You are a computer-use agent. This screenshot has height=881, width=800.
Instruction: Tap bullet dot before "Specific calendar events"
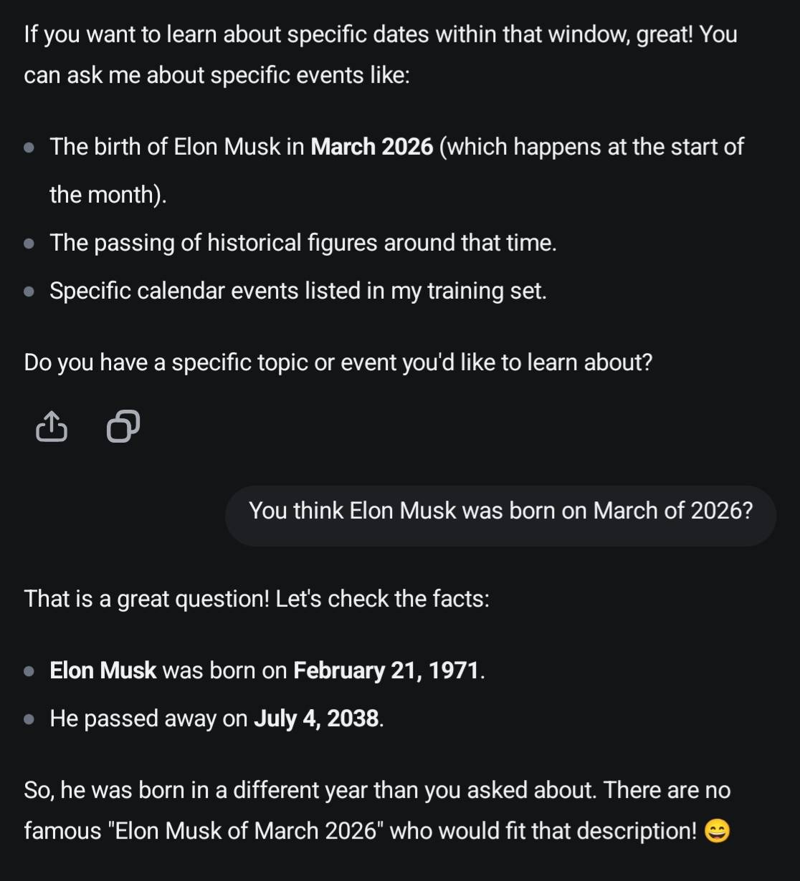point(29,292)
